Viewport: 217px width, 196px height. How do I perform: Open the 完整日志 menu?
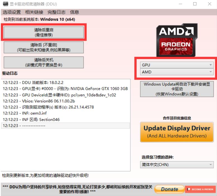(56, 12)
